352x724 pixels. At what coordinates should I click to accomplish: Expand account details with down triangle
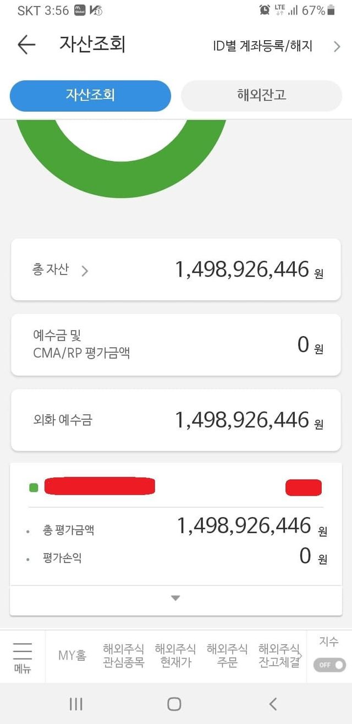[x=175, y=598]
